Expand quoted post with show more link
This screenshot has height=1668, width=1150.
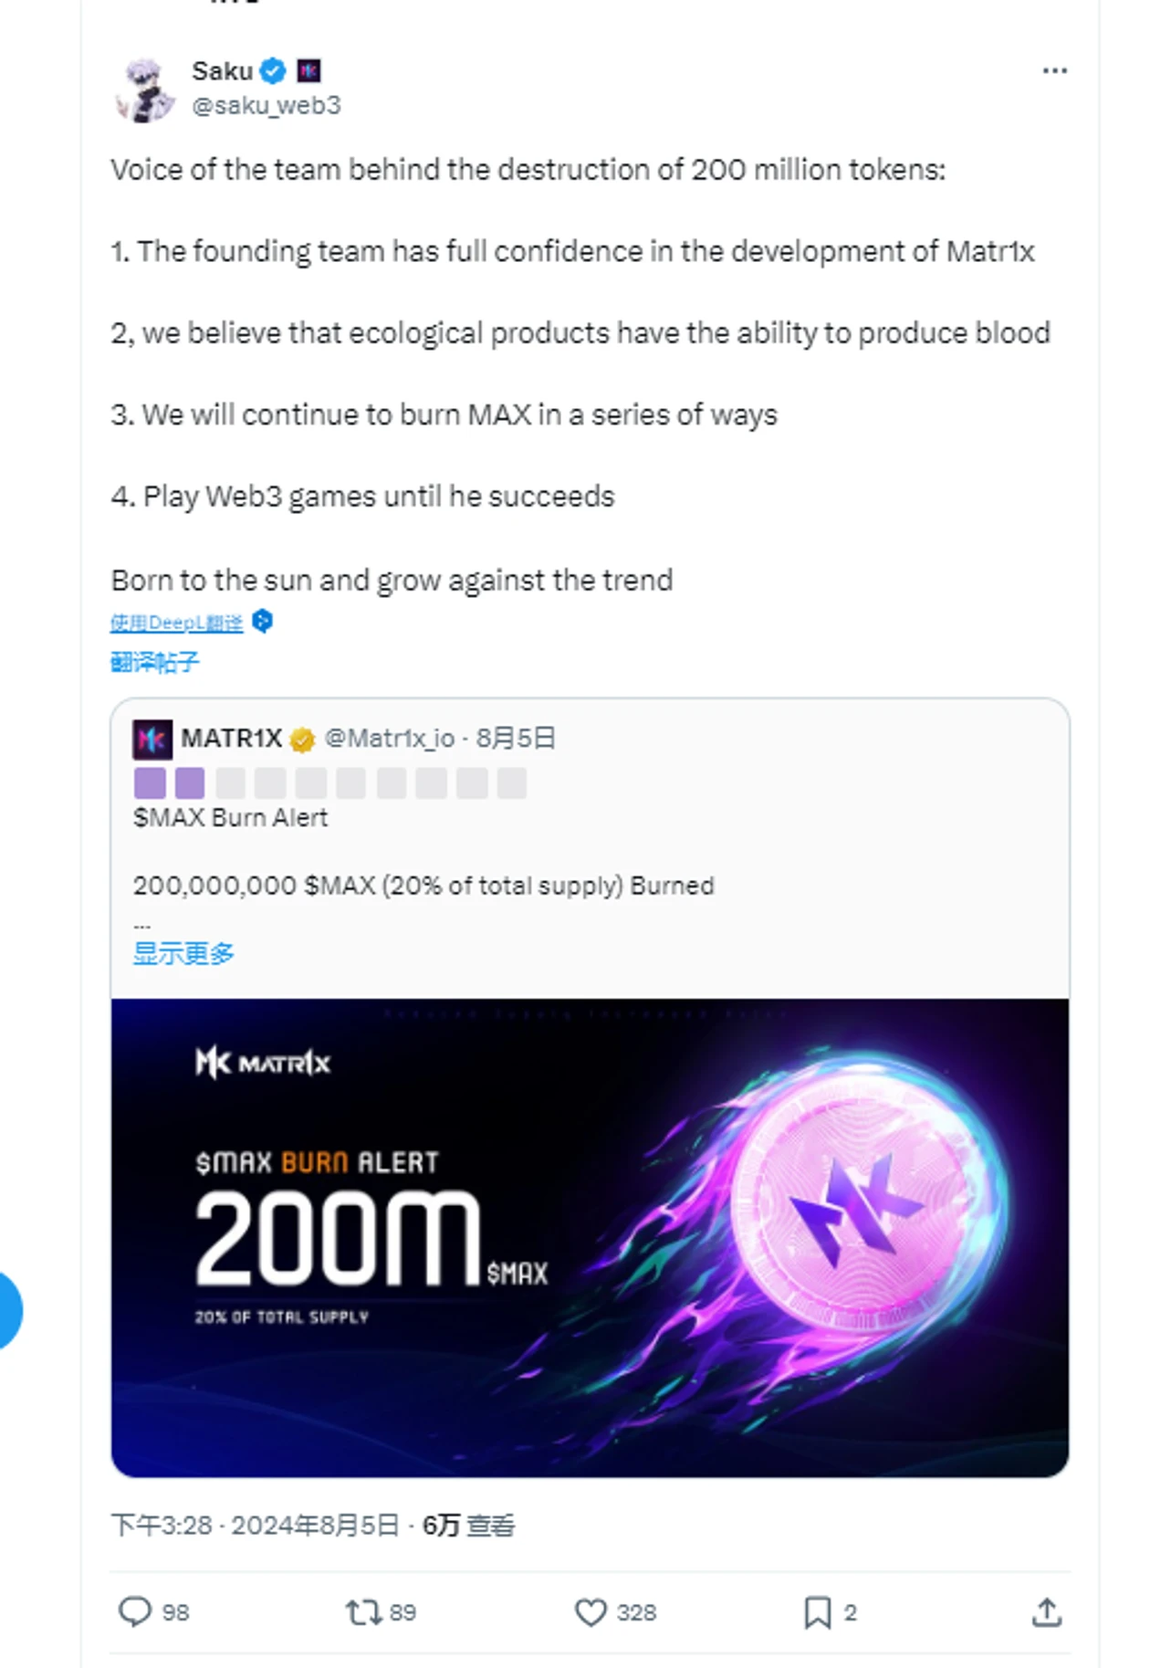click(x=183, y=953)
